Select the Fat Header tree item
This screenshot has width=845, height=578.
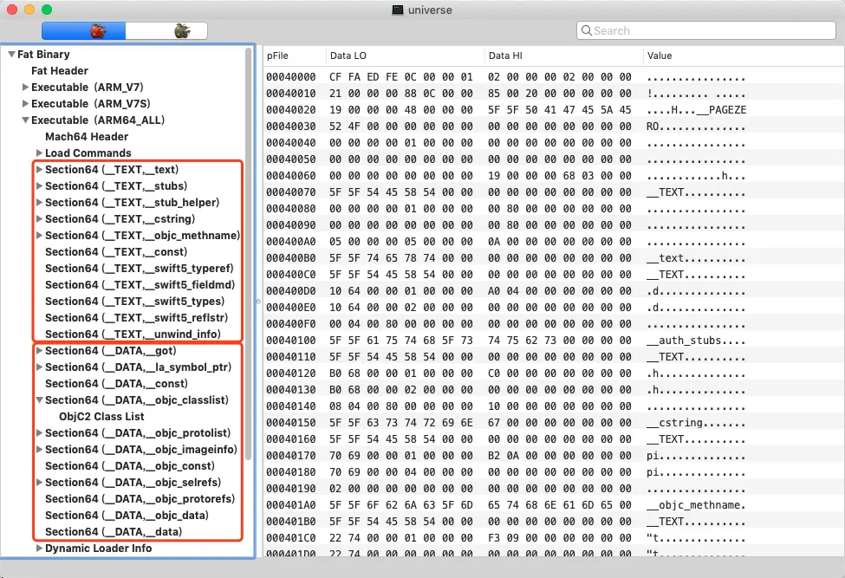(59, 70)
